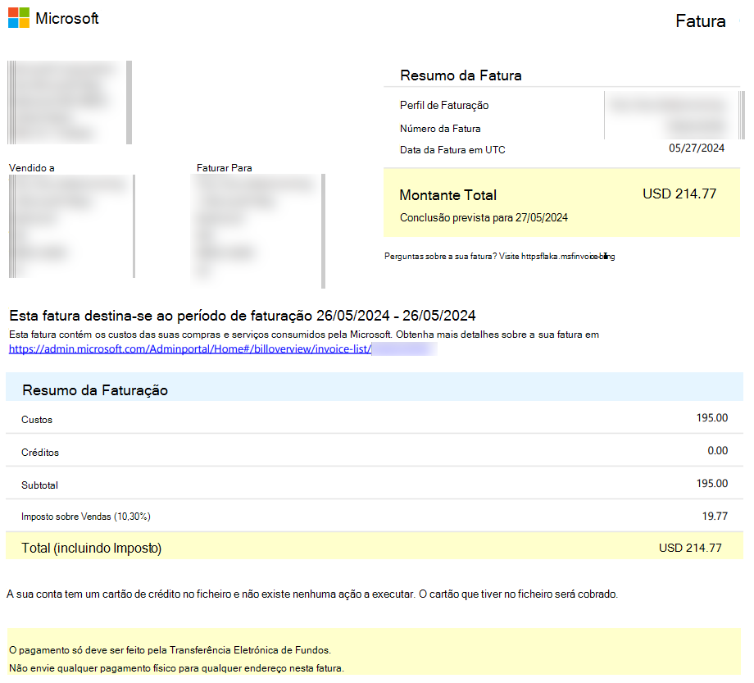Click the Resumo da Fatura heading

coord(459,75)
